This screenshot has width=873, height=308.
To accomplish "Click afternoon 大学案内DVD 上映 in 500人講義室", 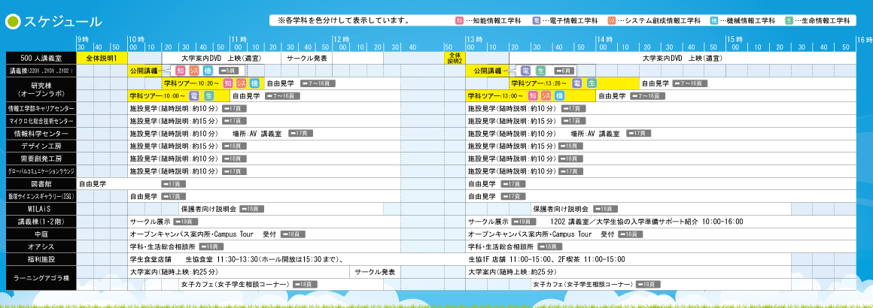I will 682,58.
